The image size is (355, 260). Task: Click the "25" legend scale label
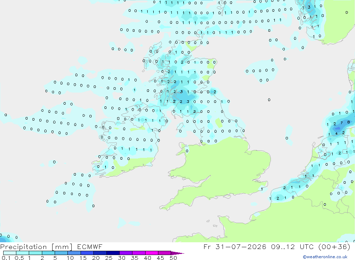[109, 258]
